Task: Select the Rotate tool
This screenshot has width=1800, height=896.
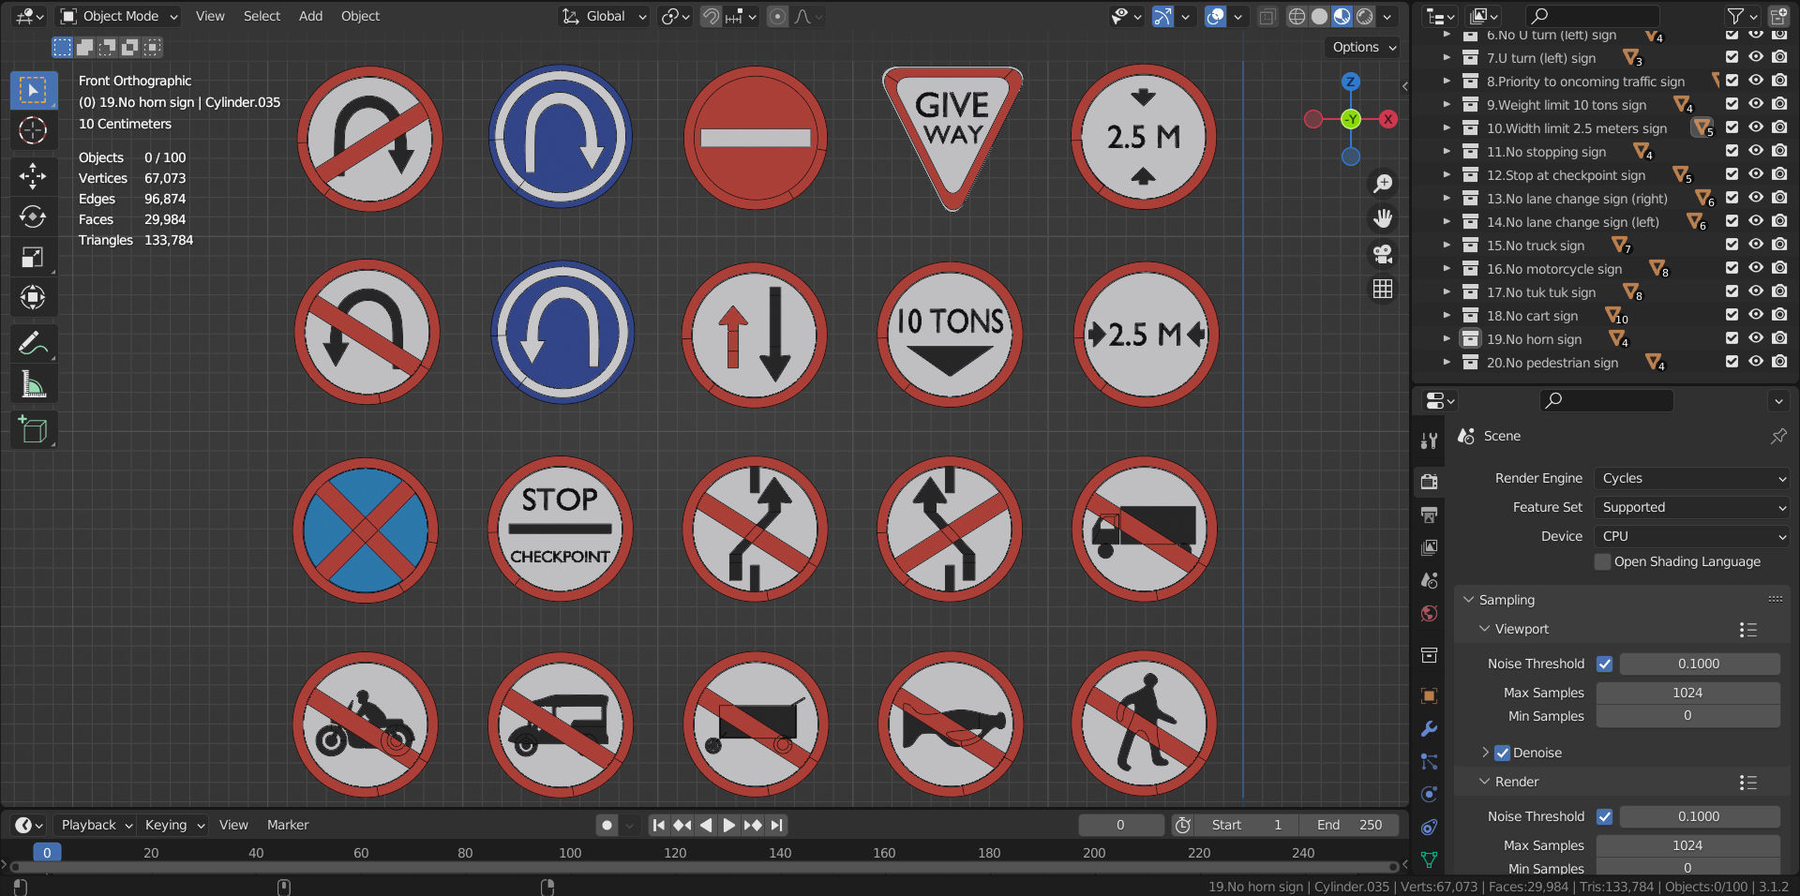Action: point(33,217)
